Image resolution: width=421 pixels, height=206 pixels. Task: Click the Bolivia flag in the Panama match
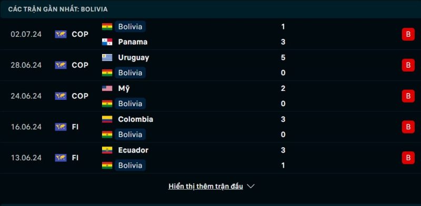(107, 27)
